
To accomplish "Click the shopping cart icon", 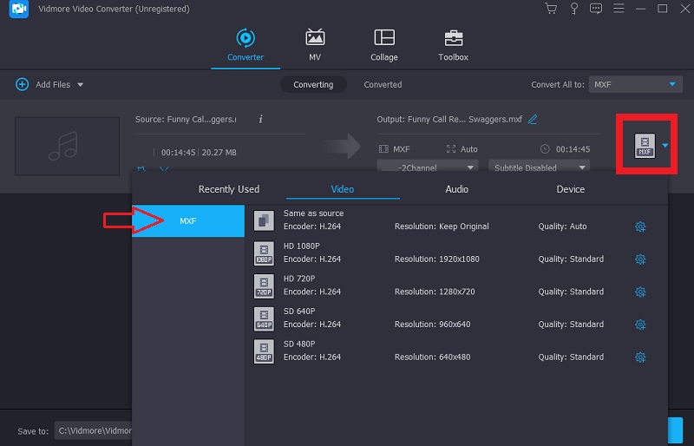I will tap(550, 9).
